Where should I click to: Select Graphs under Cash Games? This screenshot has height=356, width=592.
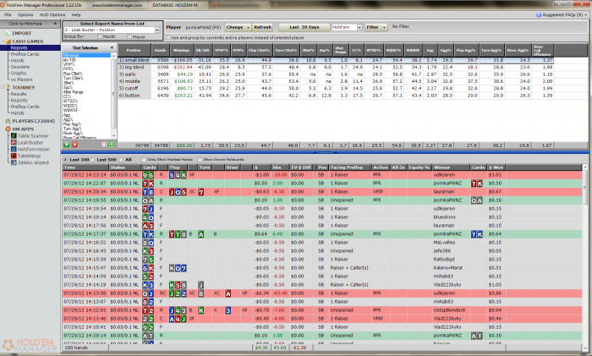(x=18, y=74)
